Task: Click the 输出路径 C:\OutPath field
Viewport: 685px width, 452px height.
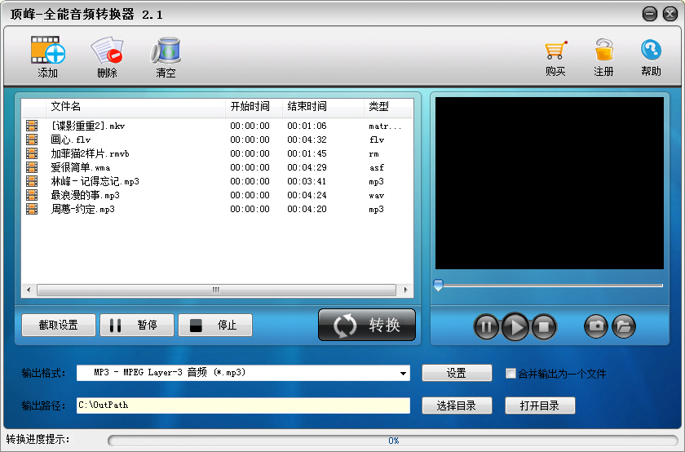Action: 243,405
